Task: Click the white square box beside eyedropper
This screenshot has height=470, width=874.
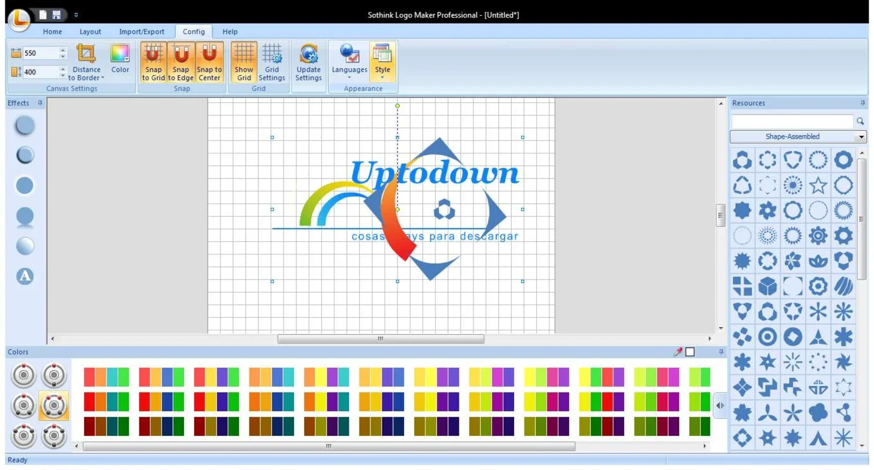Action: click(x=690, y=352)
